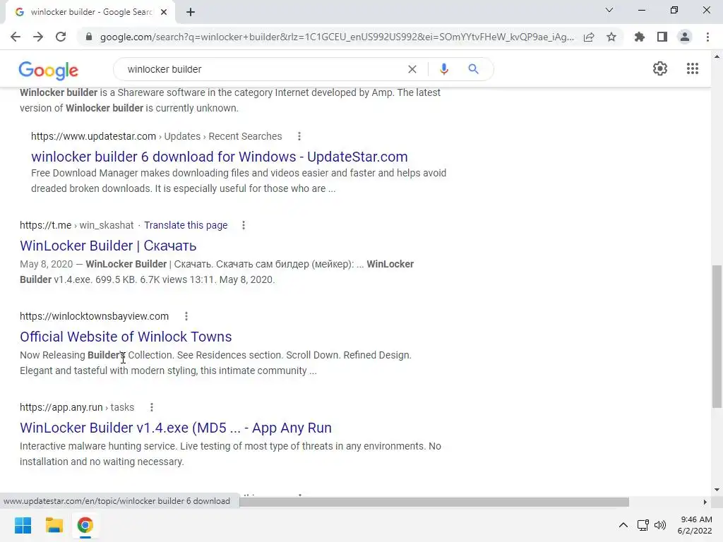Screen dimensions: 723x542
Task: Click the horizontal scrollbar right arrow
Action: (x=705, y=502)
